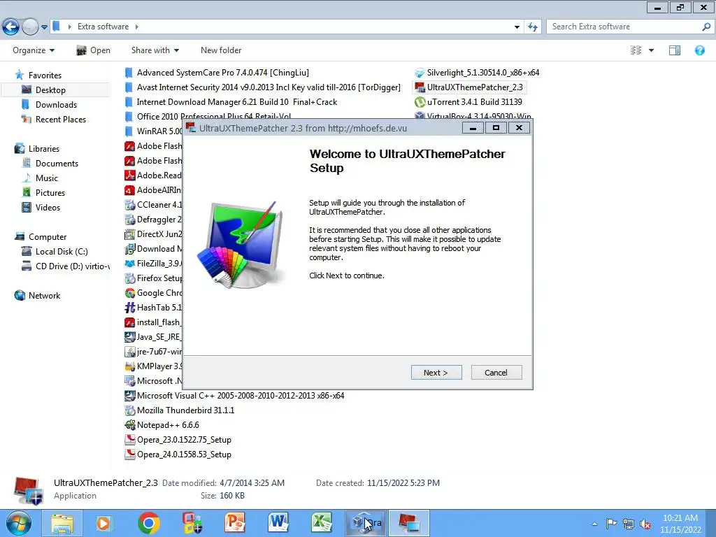Screen dimensions: 716x537
Task: Select Network in navigation pane
Action: click(x=44, y=296)
